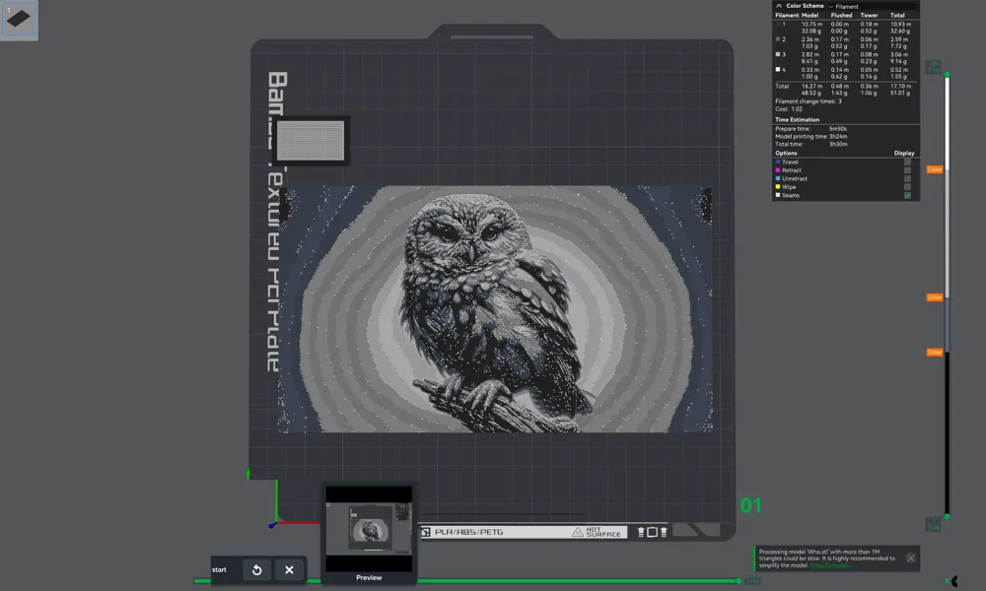
Task: Select plate 1 thumbnail in top-left corner
Action: coord(19,20)
